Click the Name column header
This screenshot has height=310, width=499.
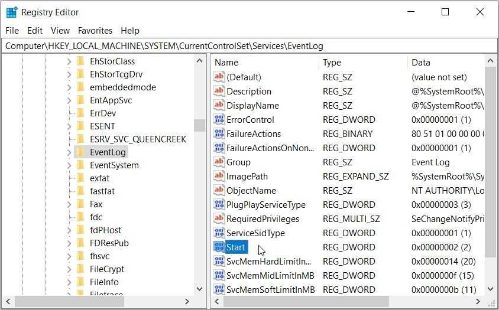click(x=226, y=63)
